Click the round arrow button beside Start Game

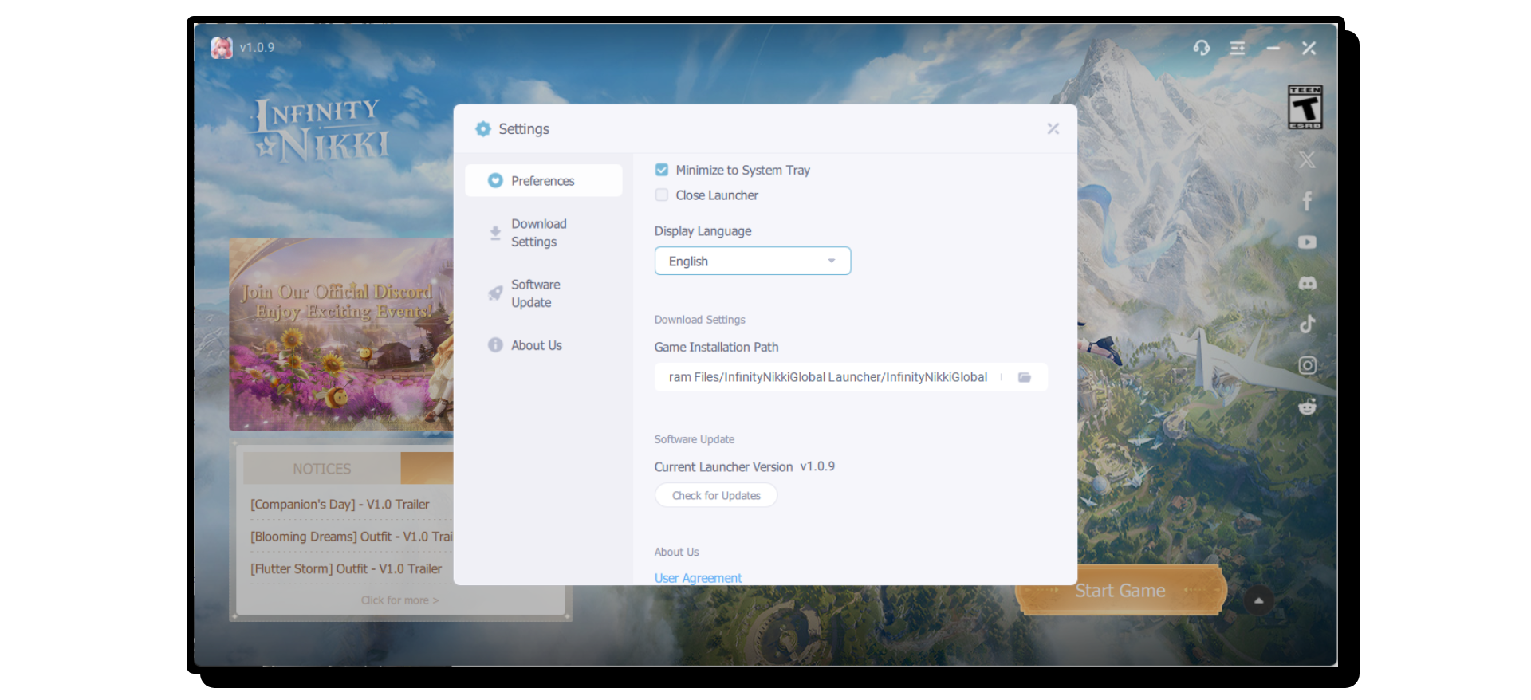coord(1258,600)
